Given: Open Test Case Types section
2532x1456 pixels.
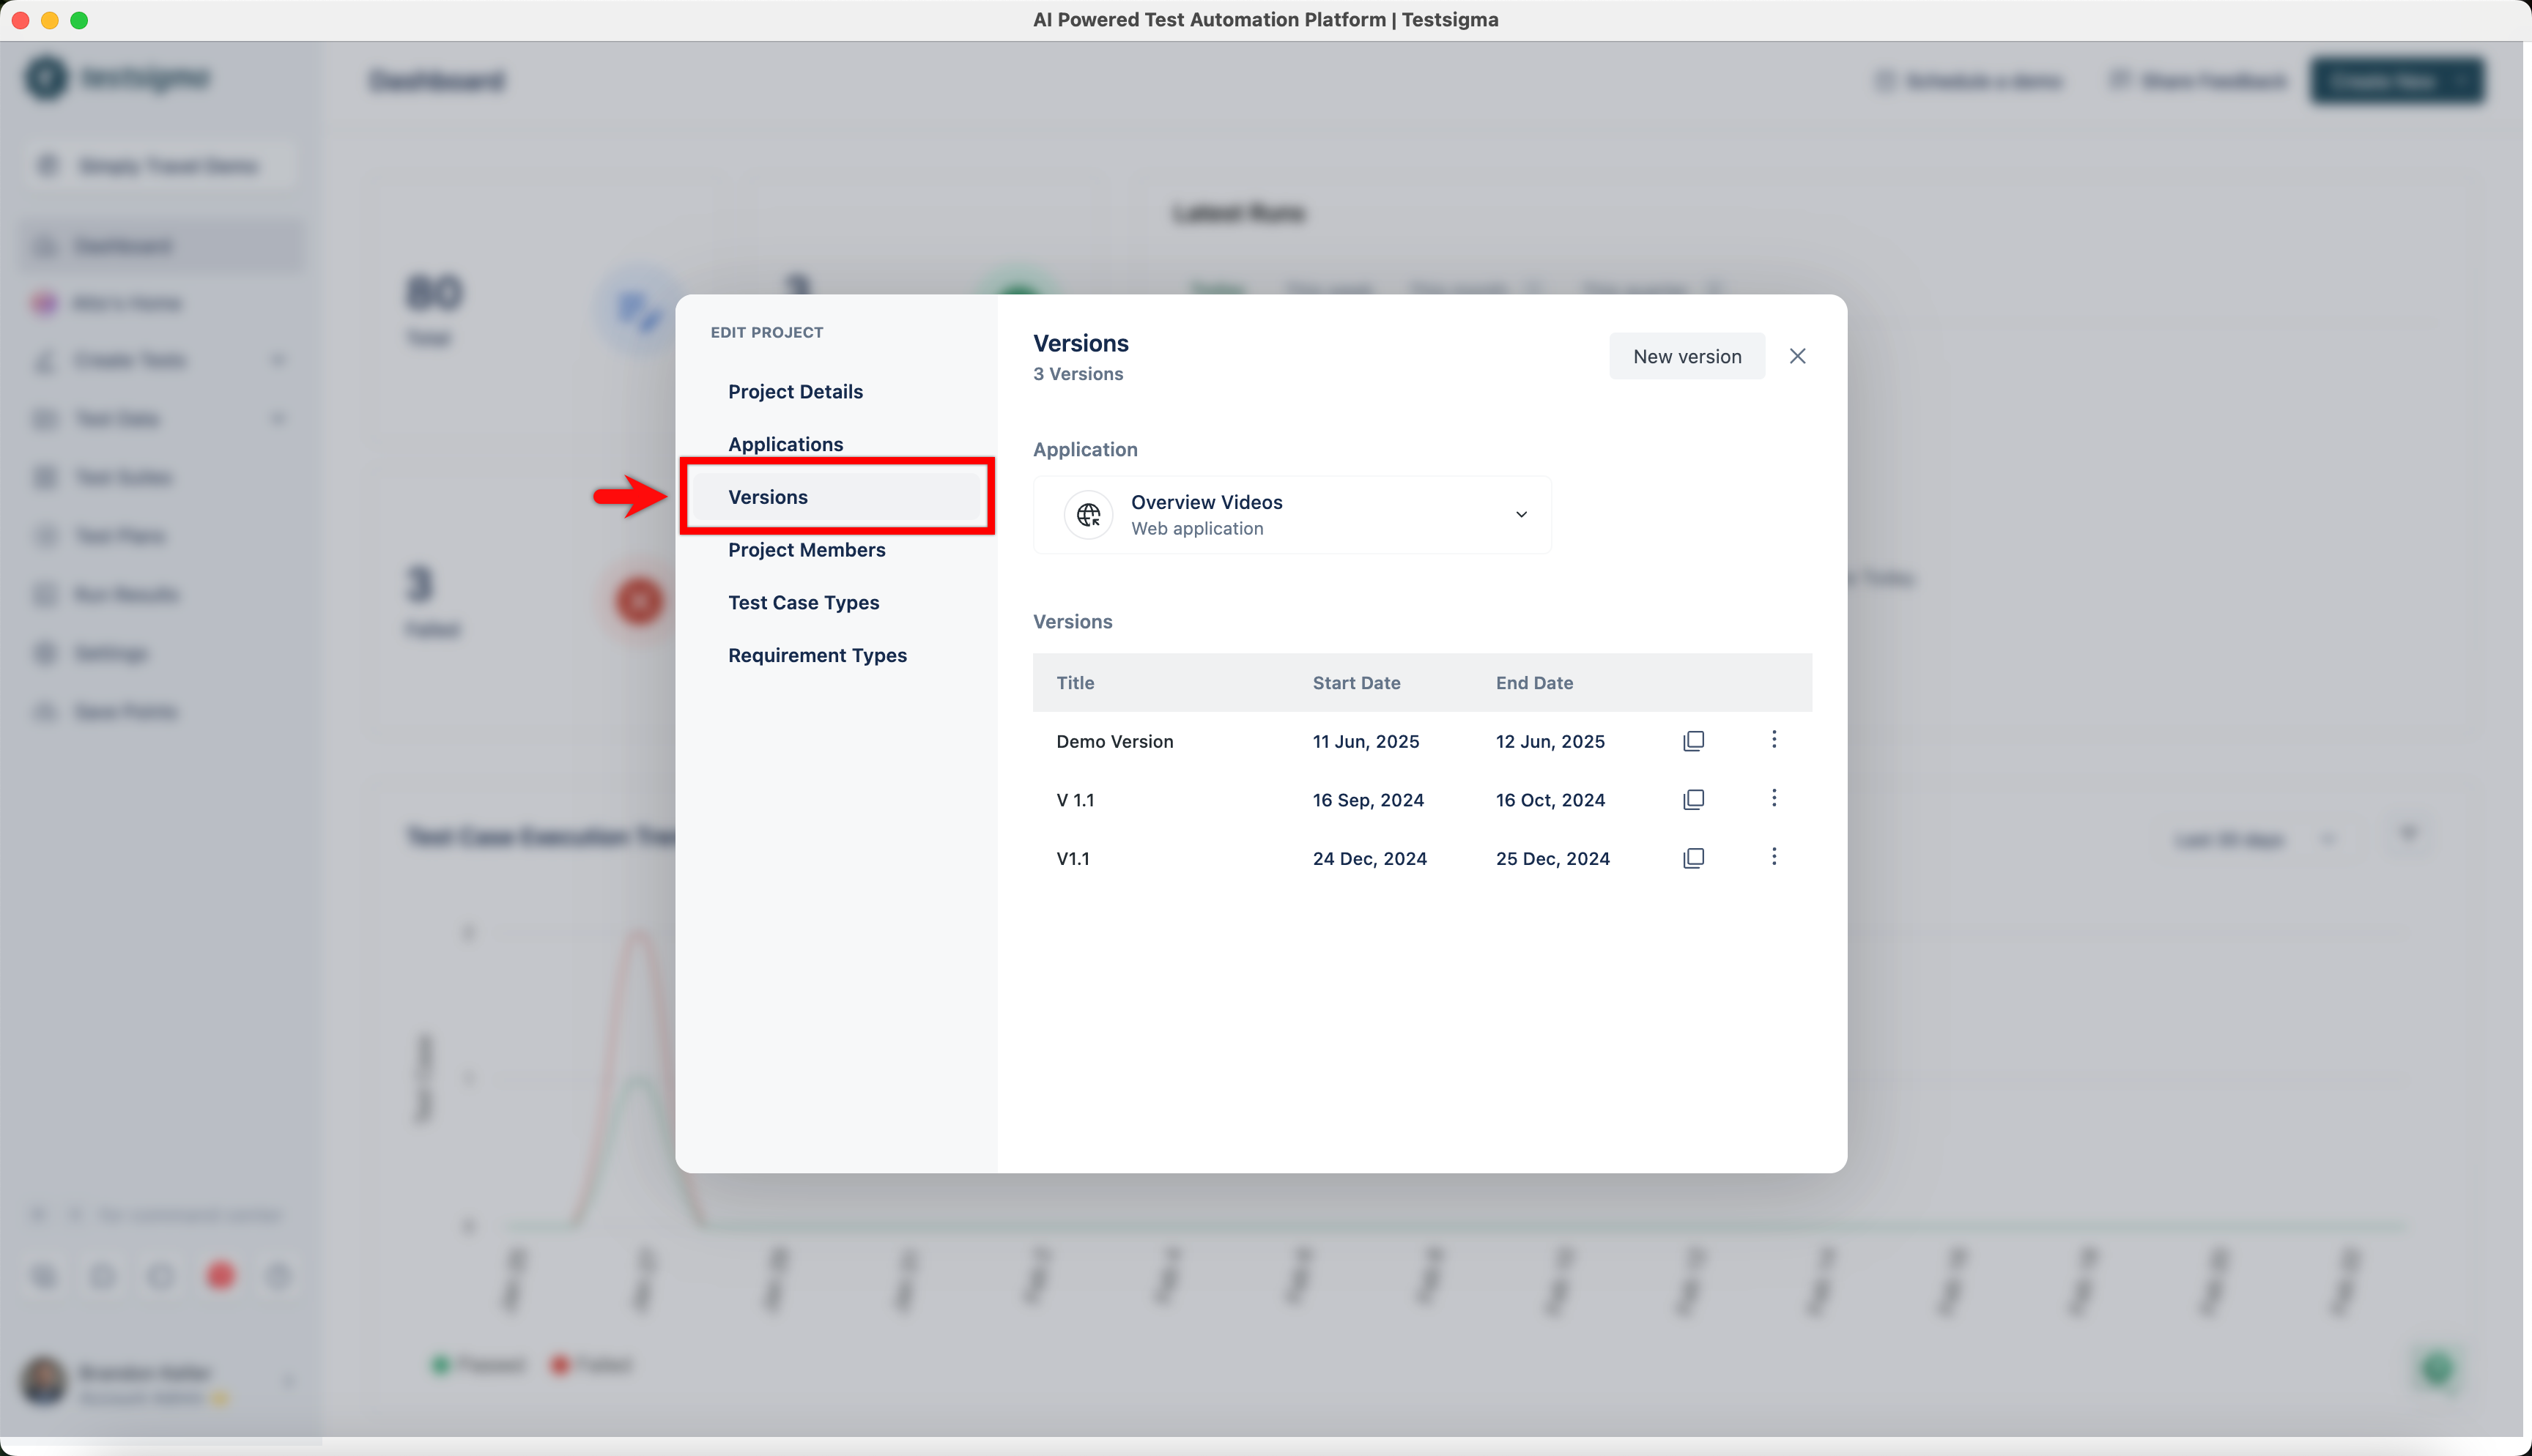Looking at the screenshot, I should click(803, 603).
